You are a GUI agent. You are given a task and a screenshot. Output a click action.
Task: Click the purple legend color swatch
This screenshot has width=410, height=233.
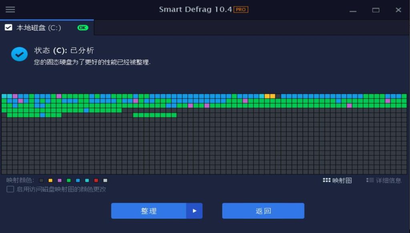[x=60, y=180]
